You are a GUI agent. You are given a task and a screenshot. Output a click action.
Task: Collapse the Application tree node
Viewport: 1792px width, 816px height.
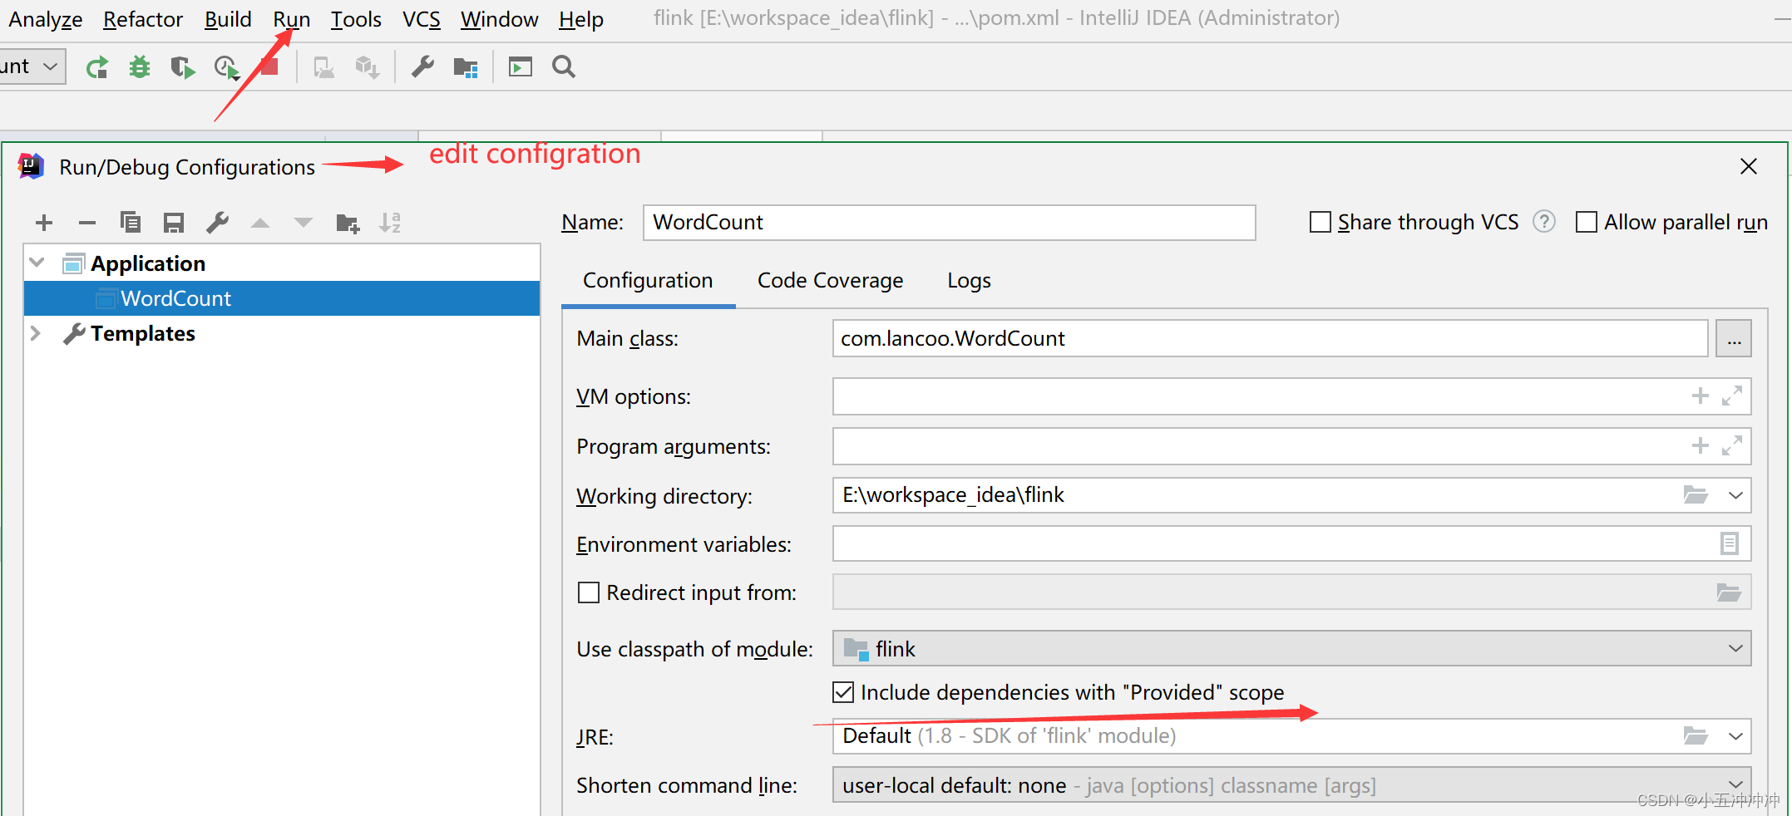point(37,263)
